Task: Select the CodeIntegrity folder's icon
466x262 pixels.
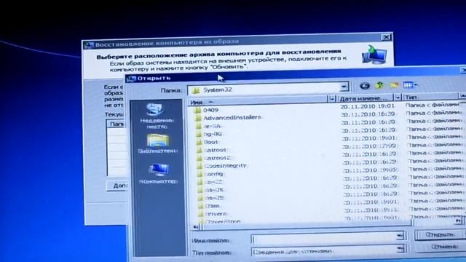Action: pos(200,166)
